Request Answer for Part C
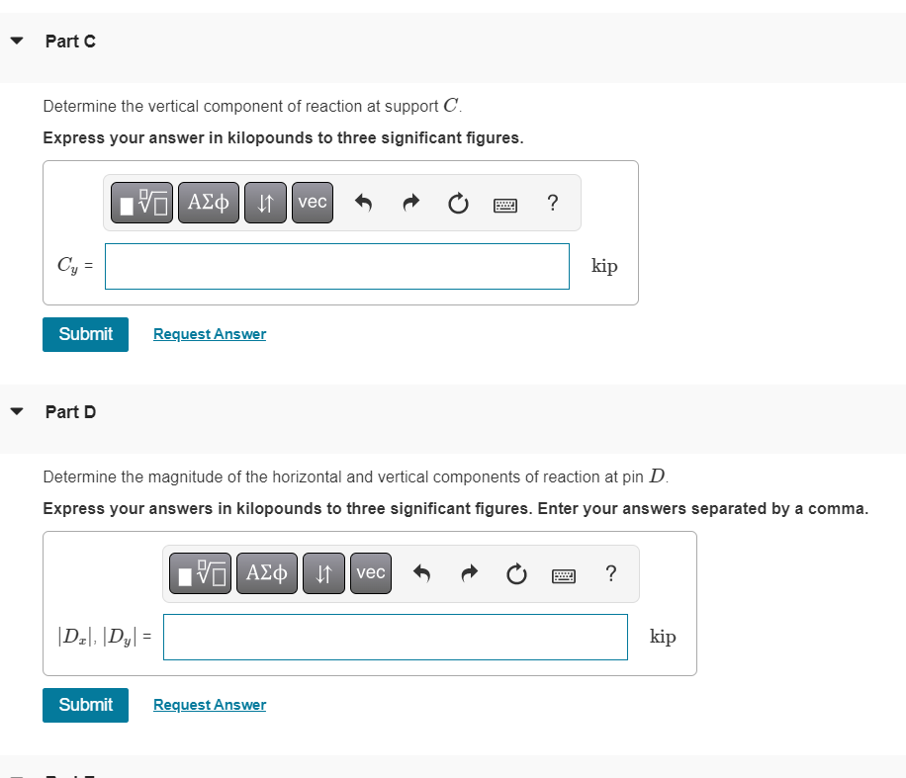The width and height of the screenshot is (906, 778). tap(210, 334)
